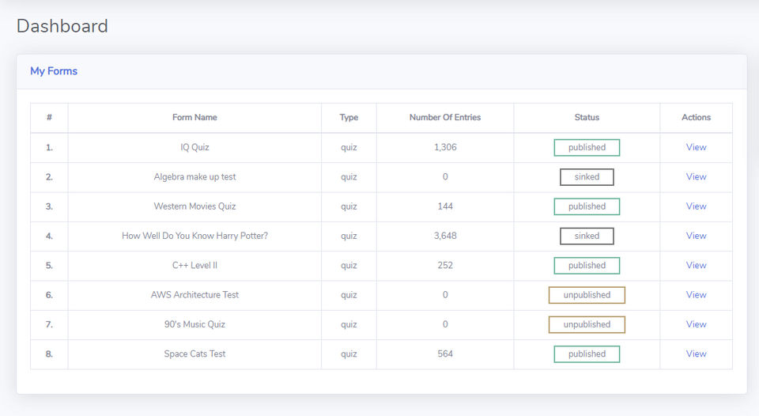The width and height of the screenshot is (759, 416).
Task: Click the Western Movies Quiz name
Action: [194, 206]
